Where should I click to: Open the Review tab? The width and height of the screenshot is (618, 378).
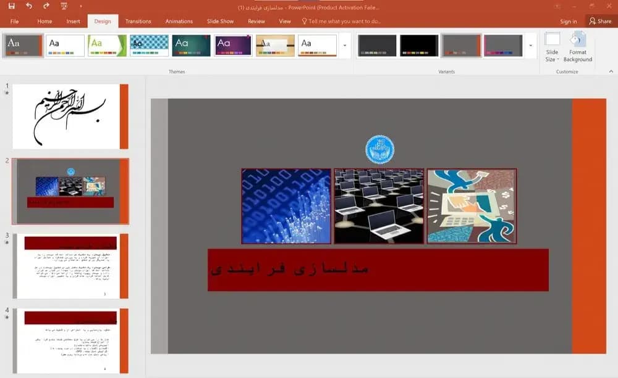coord(256,21)
